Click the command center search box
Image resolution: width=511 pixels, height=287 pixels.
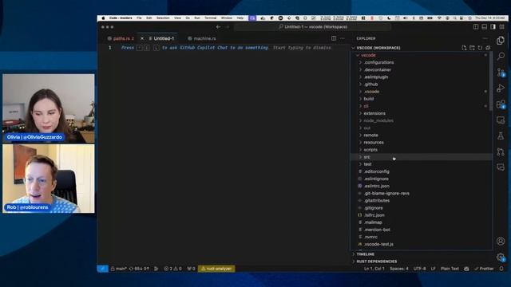[x=313, y=27]
